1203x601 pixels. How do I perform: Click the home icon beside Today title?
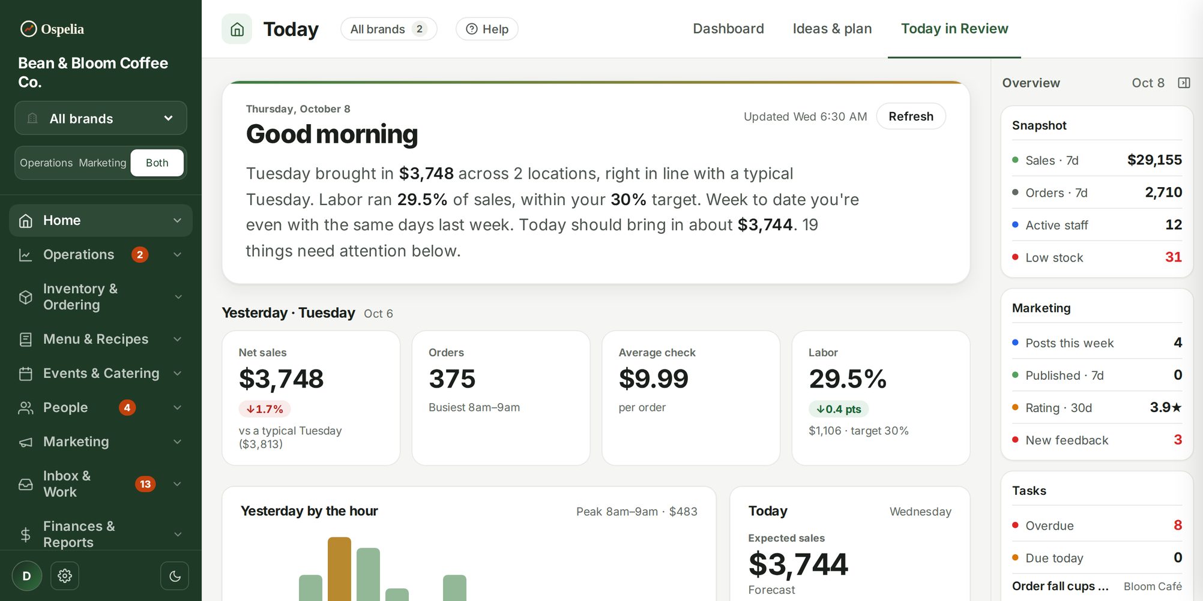point(237,29)
